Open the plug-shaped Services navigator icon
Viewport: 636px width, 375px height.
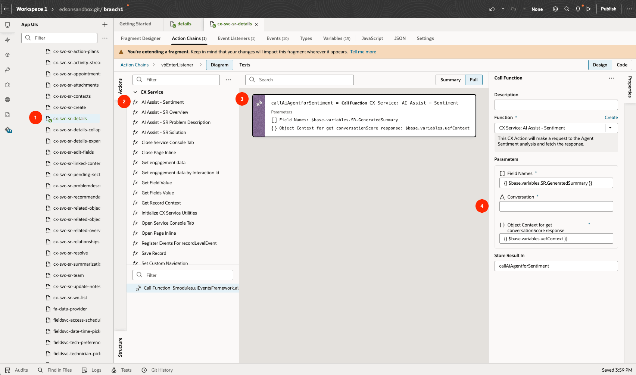click(x=7, y=70)
